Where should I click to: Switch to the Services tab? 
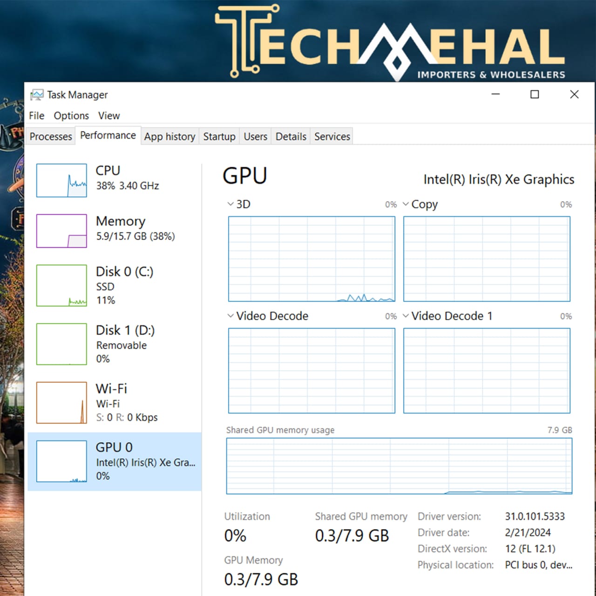(x=332, y=136)
